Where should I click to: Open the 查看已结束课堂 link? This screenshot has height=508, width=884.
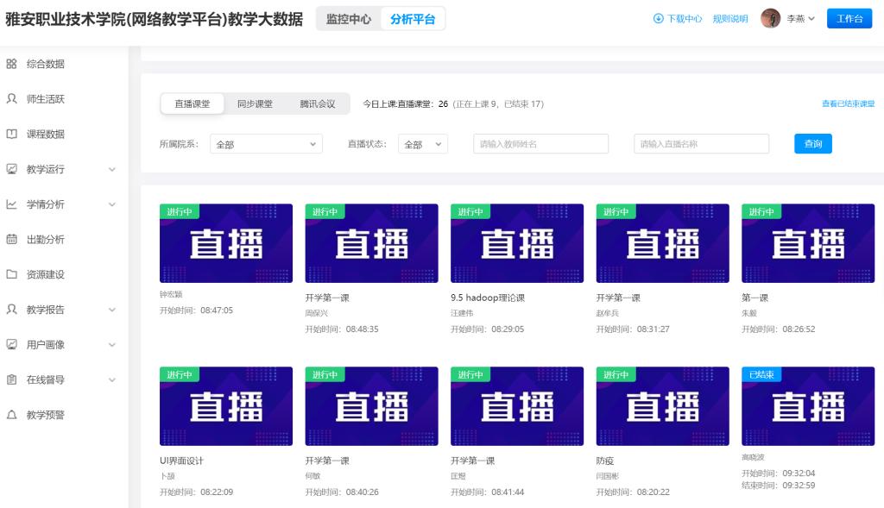tap(848, 103)
